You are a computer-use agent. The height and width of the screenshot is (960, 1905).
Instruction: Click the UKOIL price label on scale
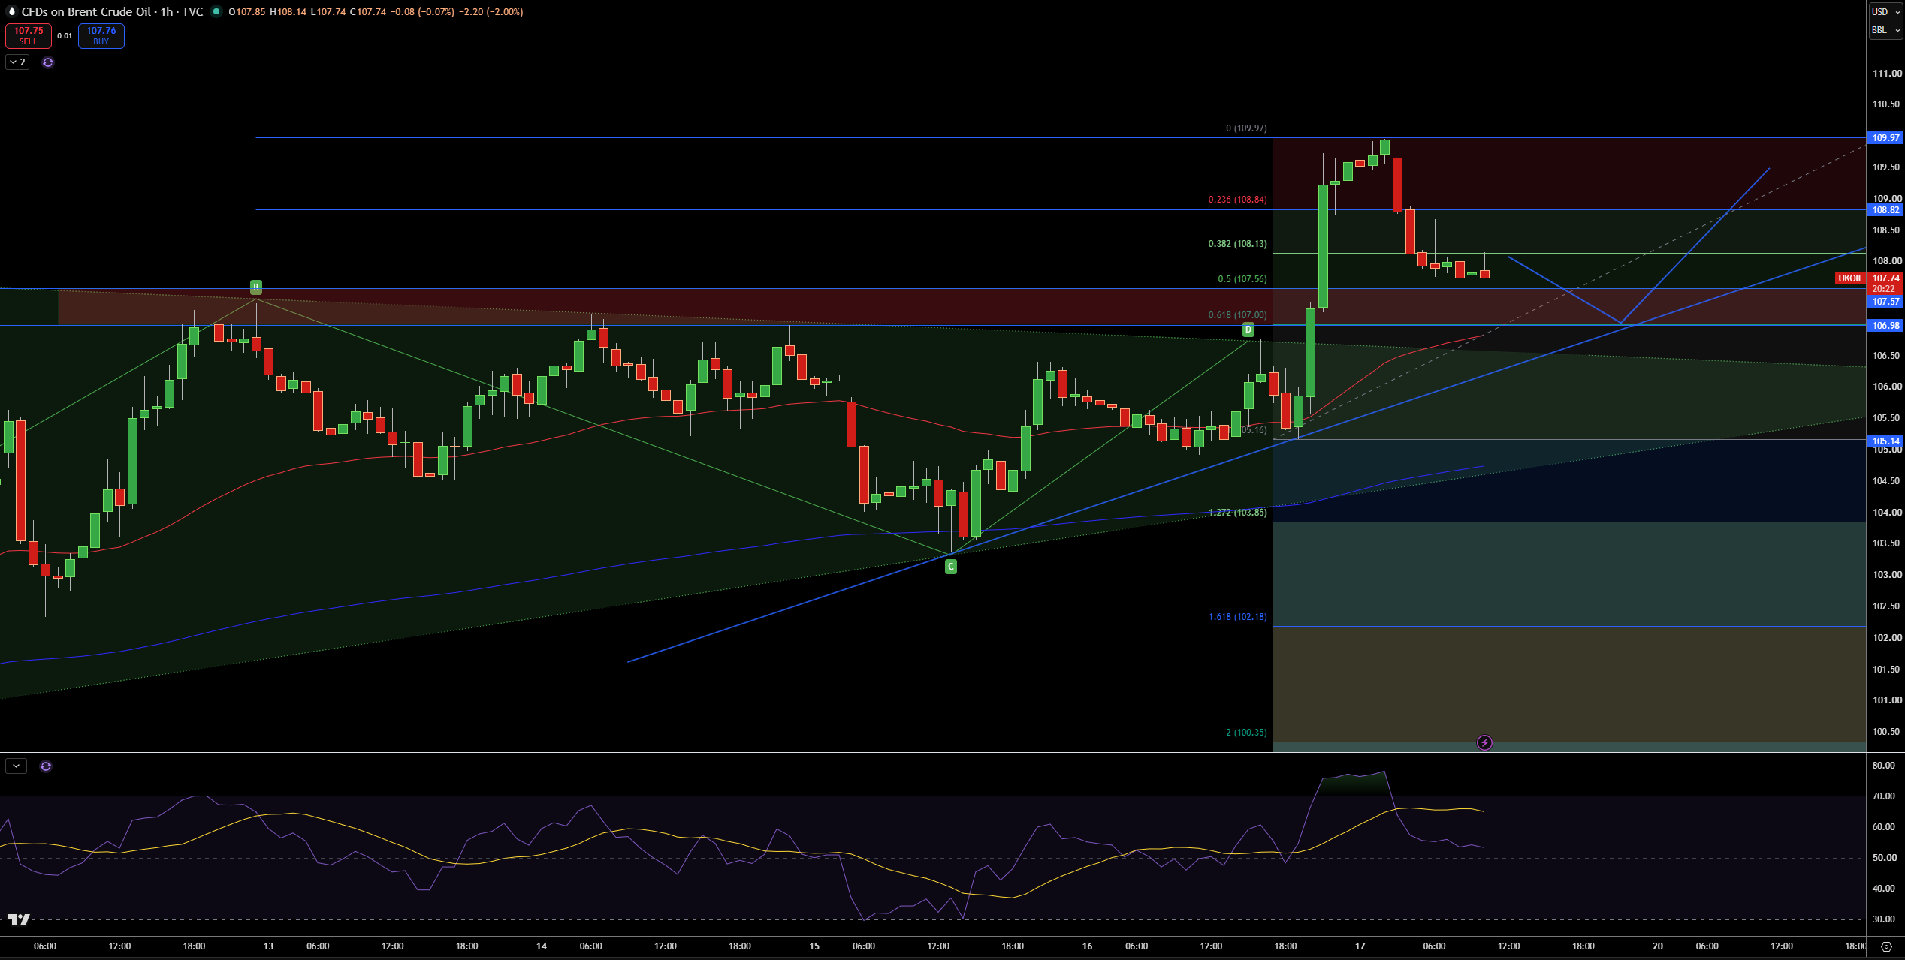click(1850, 278)
